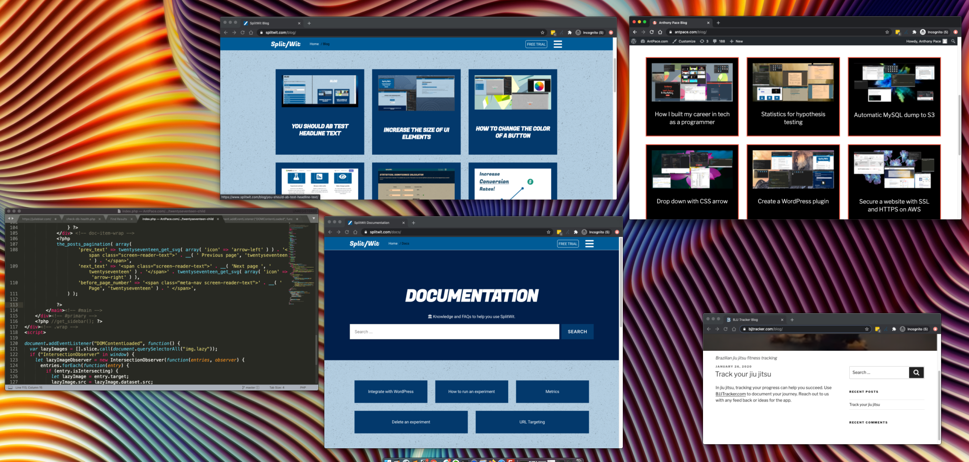Reload the bjjtracker.com/blog/ page
Viewport: 969px width, 462px height.
click(725, 329)
